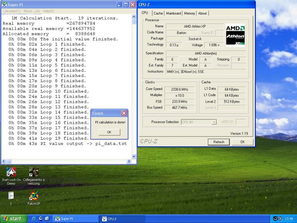Click the 'Loop 1 finished.' line in Super PI
The image size is (297, 223).
pos(47,44)
